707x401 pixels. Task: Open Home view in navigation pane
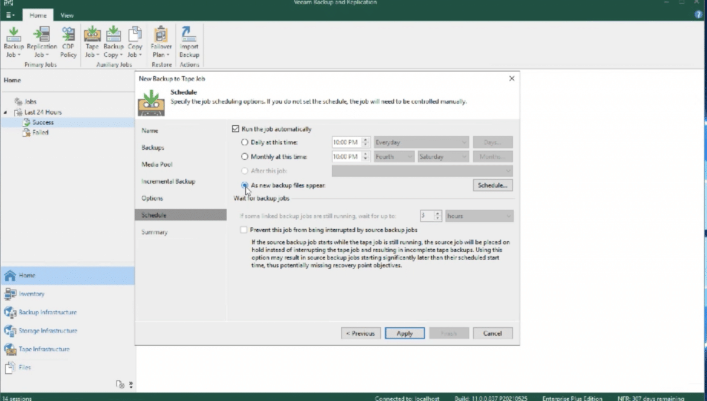(68, 275)
